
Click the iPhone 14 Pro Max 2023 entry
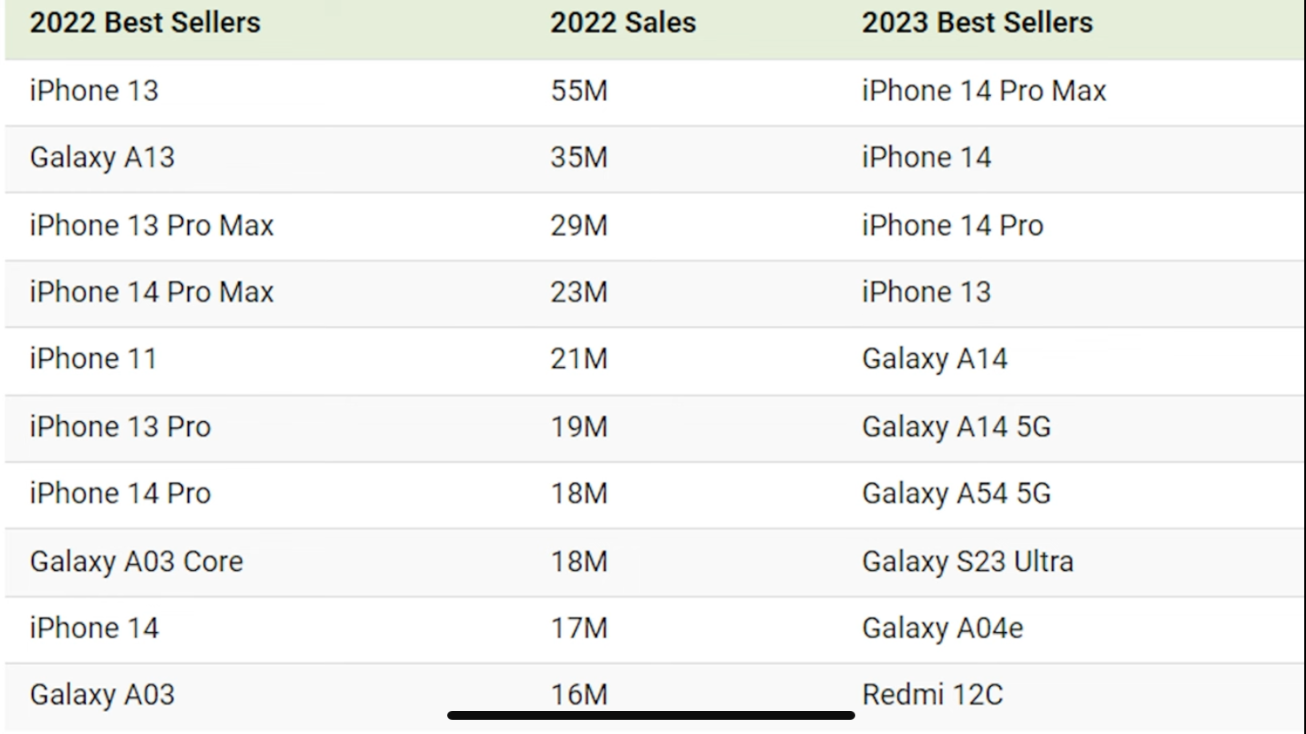[984, 91]
